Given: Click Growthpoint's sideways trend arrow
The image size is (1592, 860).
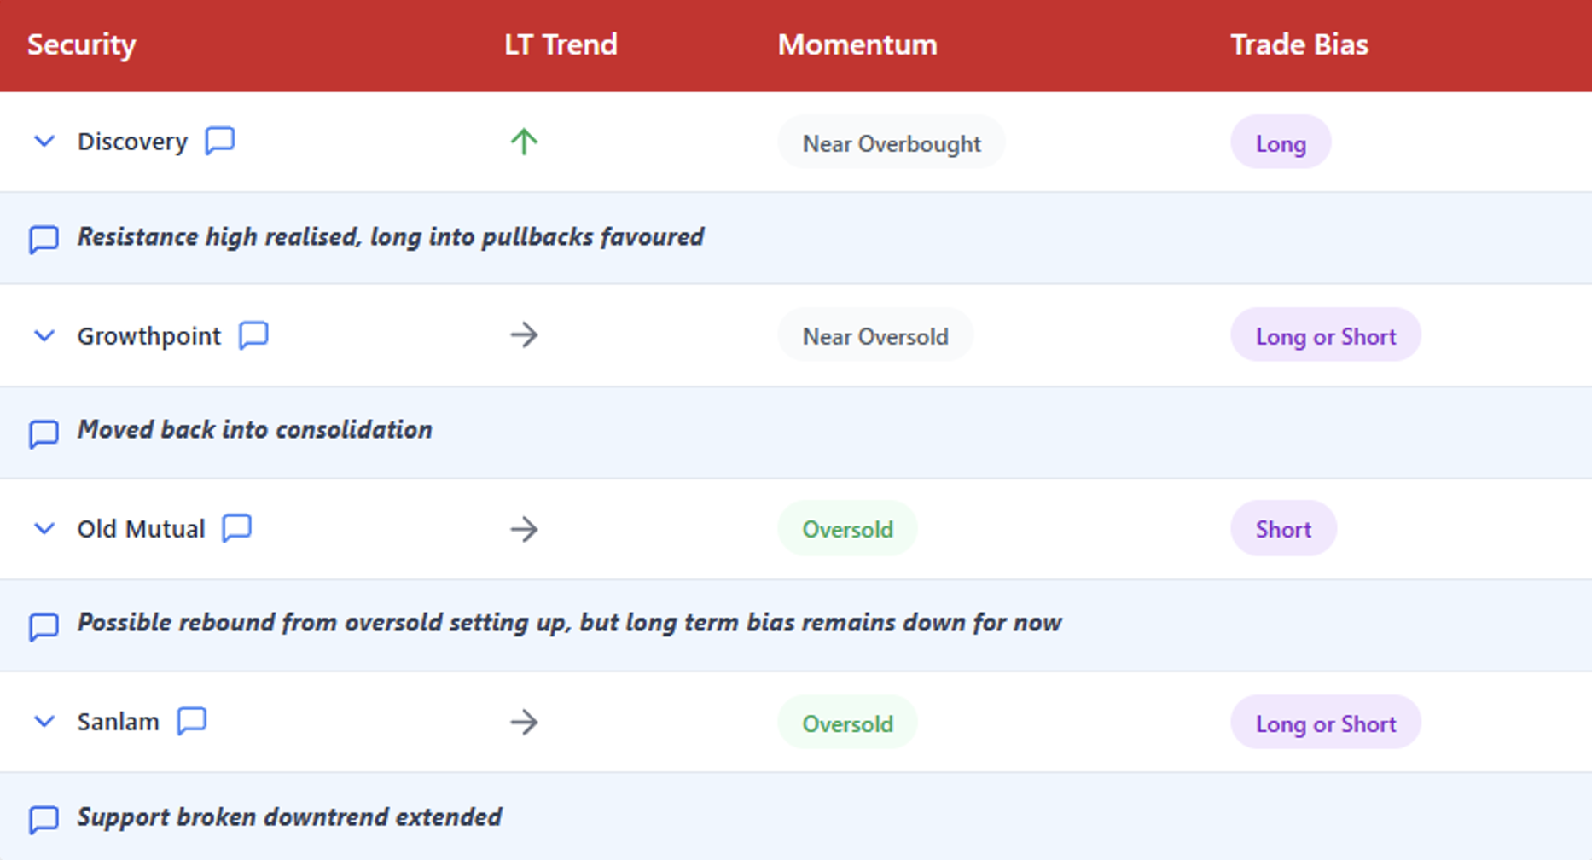Looking at the screenshot, I should (x=524, y=335).
